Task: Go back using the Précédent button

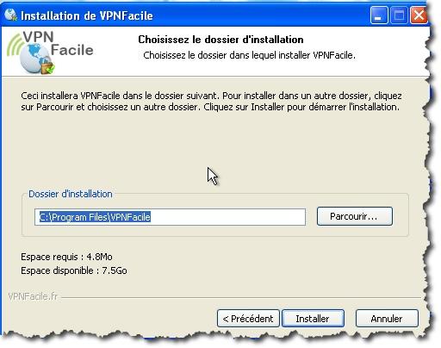Action: (248, 319)
